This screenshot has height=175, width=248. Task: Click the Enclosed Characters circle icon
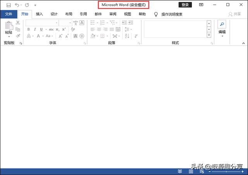click(x=82, y=36)
